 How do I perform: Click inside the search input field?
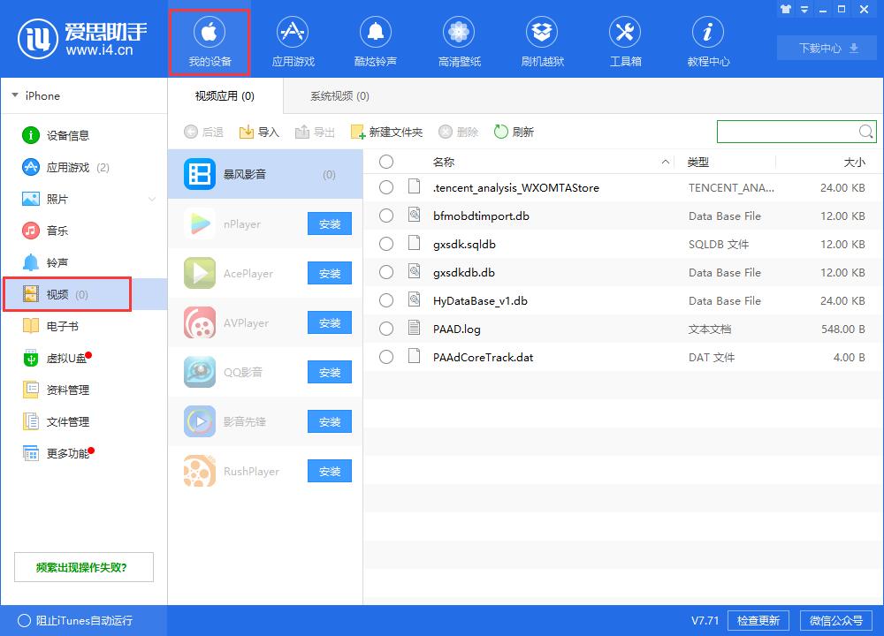tap(787, 132)
